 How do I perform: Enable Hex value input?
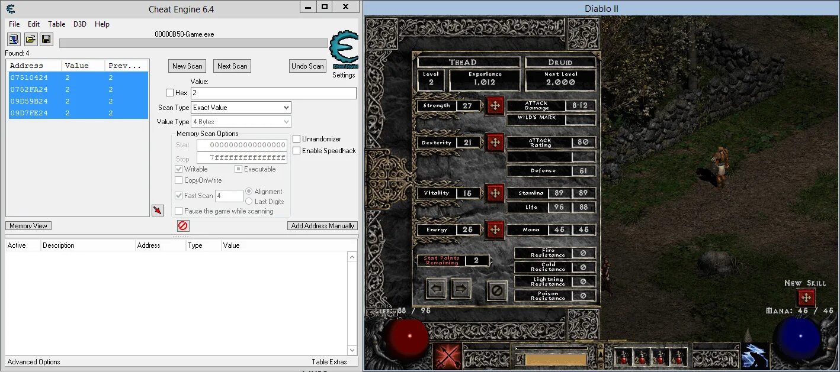[x=169, y=92]
